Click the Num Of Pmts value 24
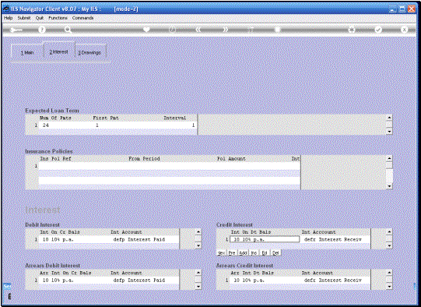421x307 pixels. [46, 125]
